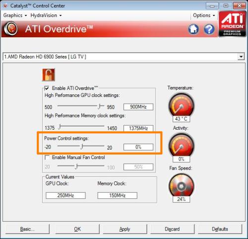
Task: Open the HydraVision menu
Action: pos(46,15)
